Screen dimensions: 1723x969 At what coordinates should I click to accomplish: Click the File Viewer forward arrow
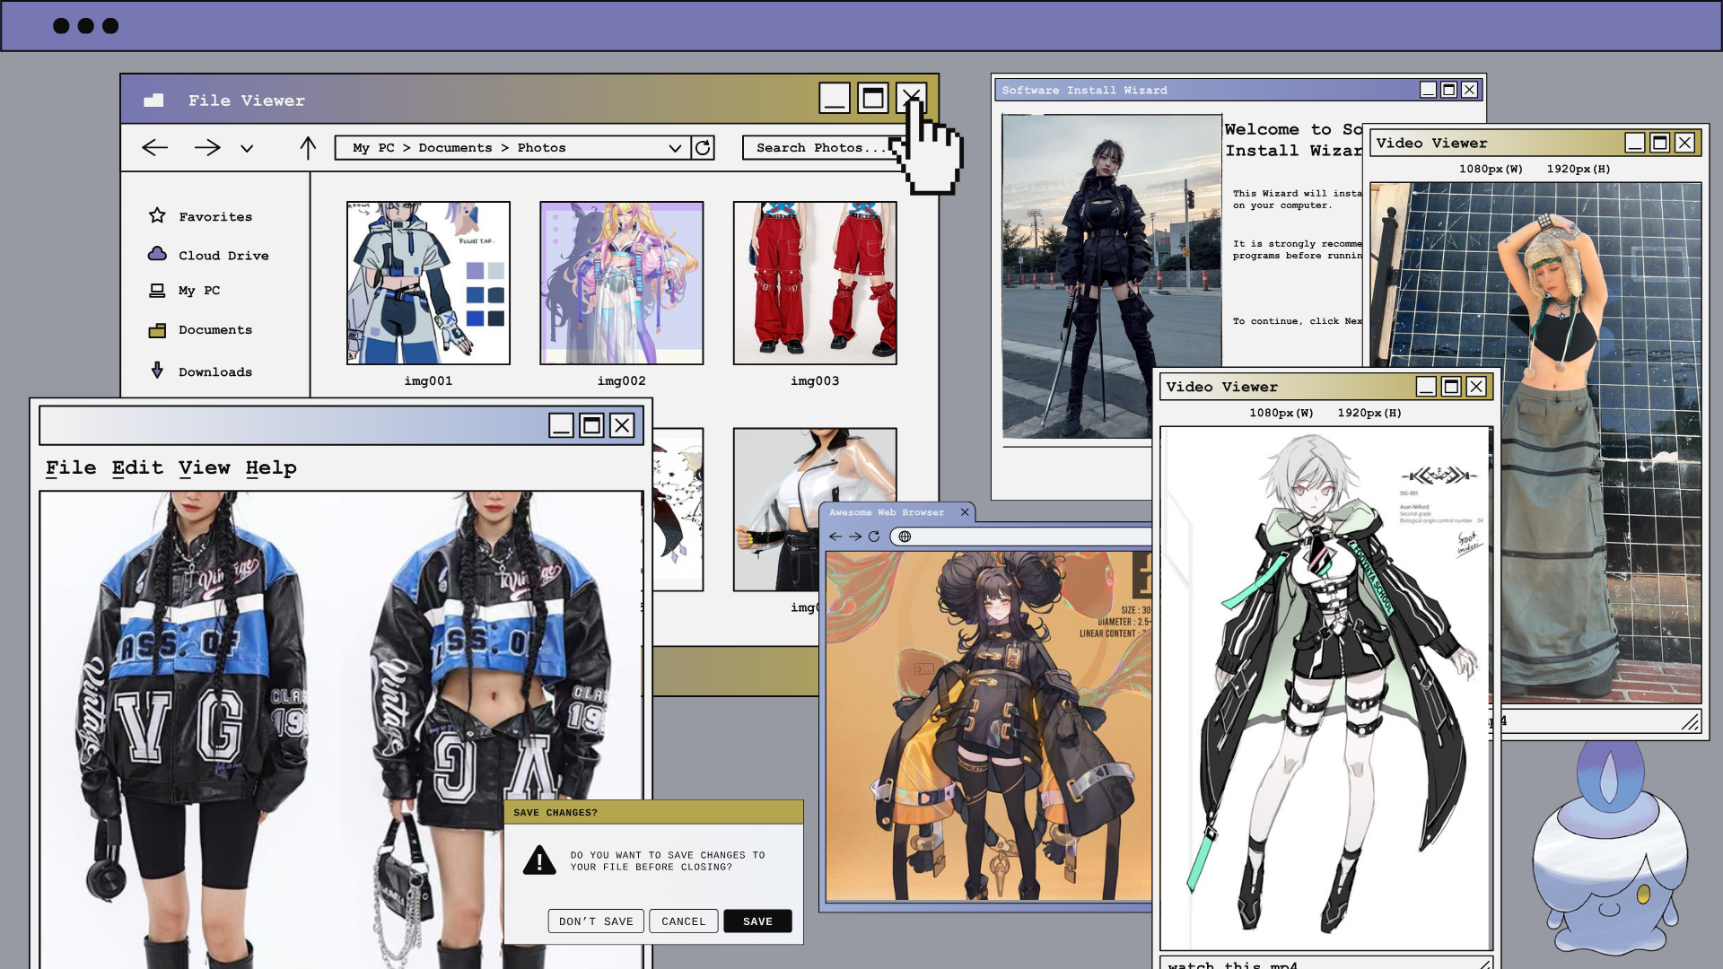(207, 147)
